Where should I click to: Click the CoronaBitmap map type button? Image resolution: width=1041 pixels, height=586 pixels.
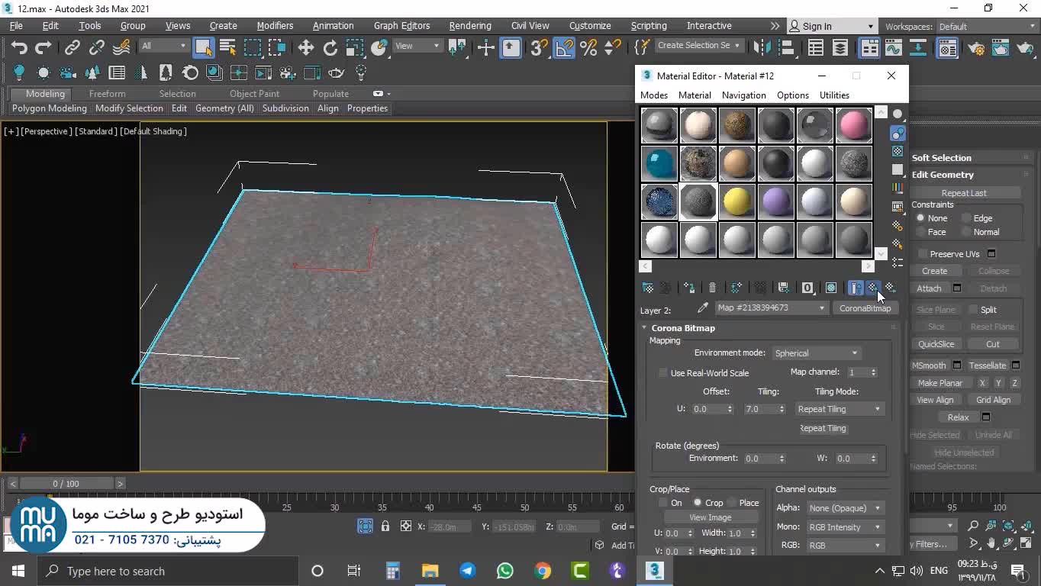(864, 308)
